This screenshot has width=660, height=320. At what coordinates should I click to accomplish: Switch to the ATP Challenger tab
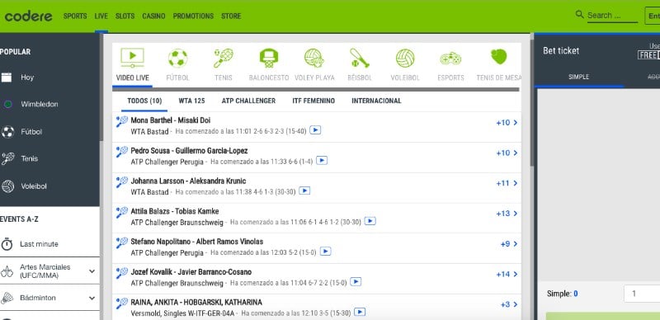(x=248, y=101)
